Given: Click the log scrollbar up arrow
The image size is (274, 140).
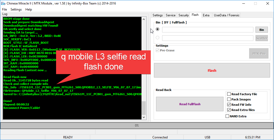Looking at the screenshot, I should (x=144, y=19).
